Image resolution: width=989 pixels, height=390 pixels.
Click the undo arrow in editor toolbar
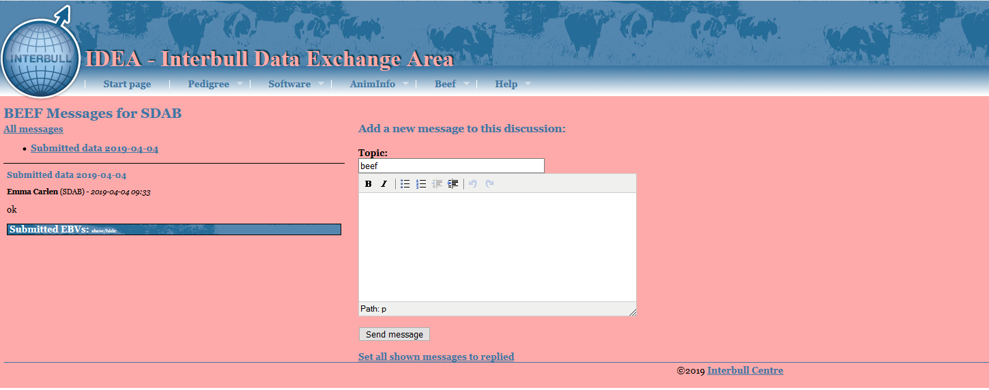click(x=473, y=184)
